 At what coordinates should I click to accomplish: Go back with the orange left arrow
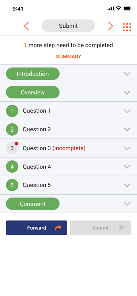(x=27, y=26)
